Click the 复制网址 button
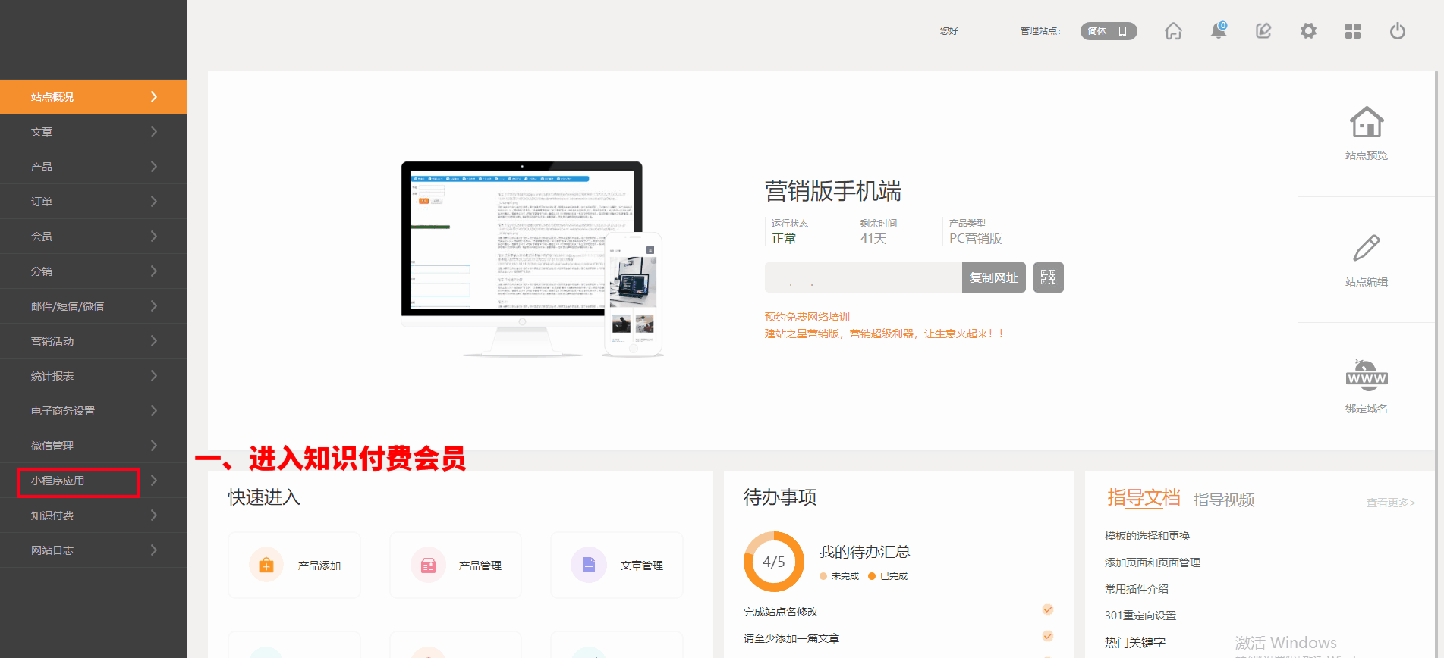 click(x=993, y=277)
